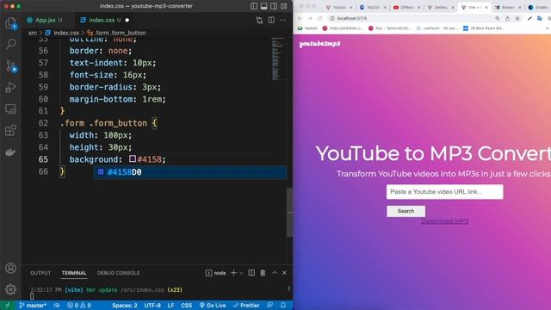Change indentation via Spaces: 2

tap(124, 305)
